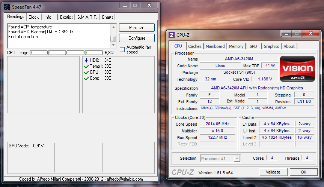Switch to the Clock tab in SpeedFan
Image resolution: width=324 pixels, height=187 pixels.
click(34, 17)
